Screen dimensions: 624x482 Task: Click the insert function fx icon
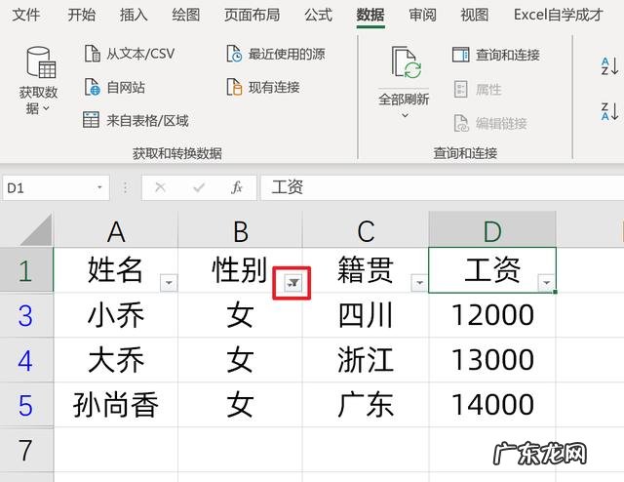[237, 187]
